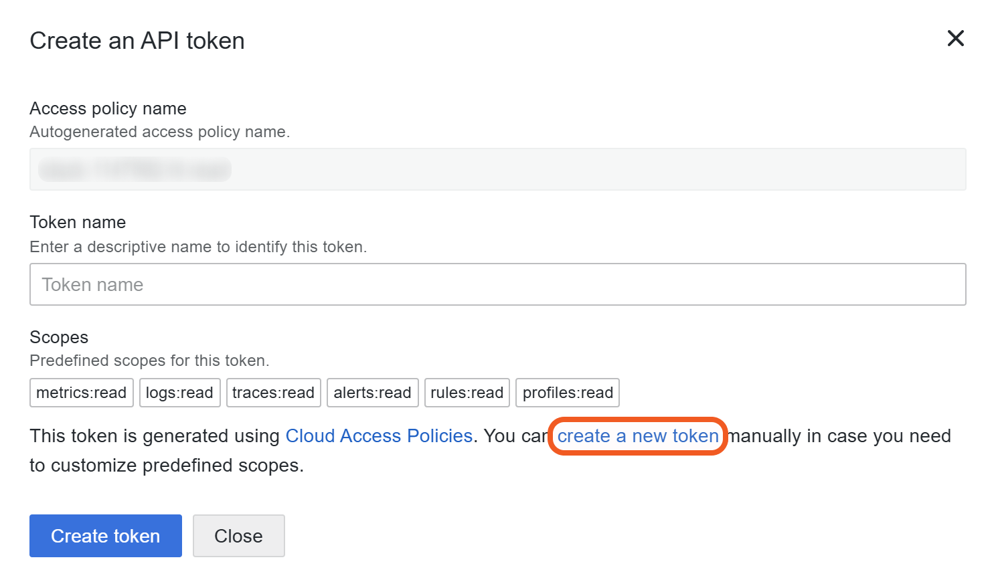Screen dimensions: 996x588
Task: Click the grey Close button
Action: point(238,536)
